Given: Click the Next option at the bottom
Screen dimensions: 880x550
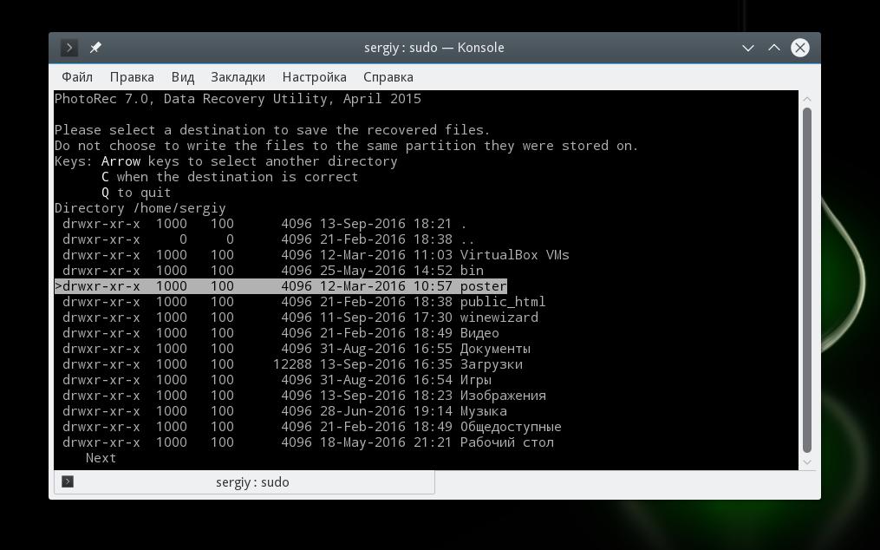Looking at the screenshot, I should (101, 458).
